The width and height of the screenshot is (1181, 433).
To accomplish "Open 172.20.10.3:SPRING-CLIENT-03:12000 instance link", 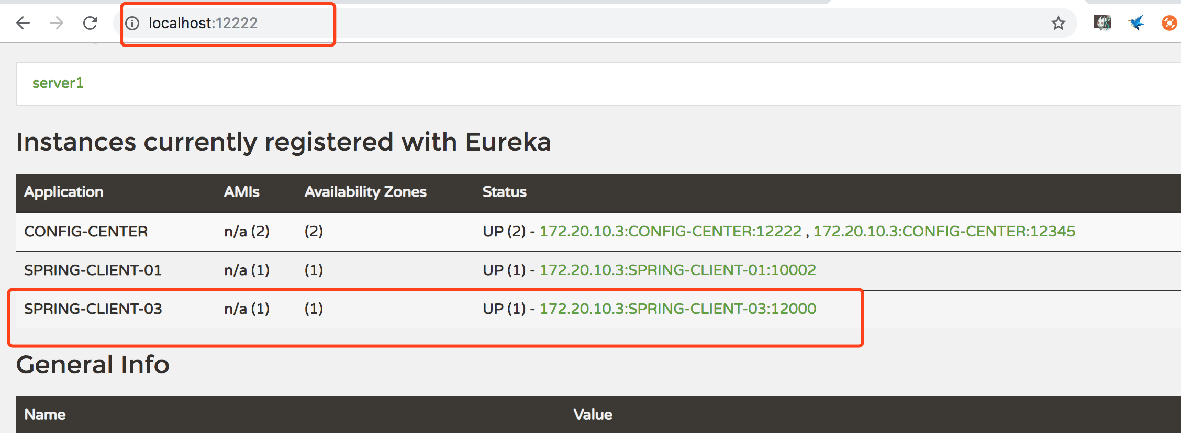I will point(678,309).
